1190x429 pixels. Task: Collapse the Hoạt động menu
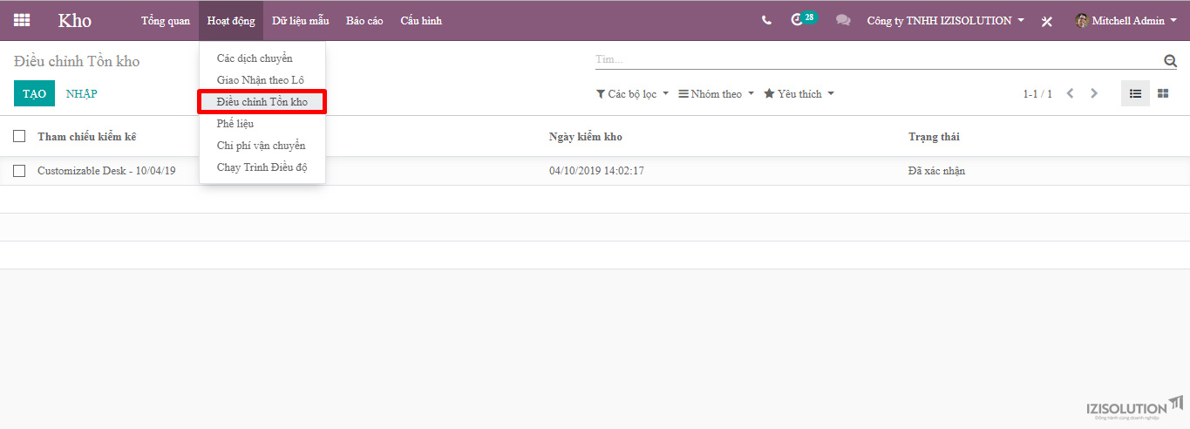click(x=231, y=20)
